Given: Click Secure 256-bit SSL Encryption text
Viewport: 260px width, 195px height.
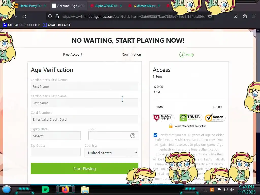Looking at the screenshot, I should click(190, 126).
